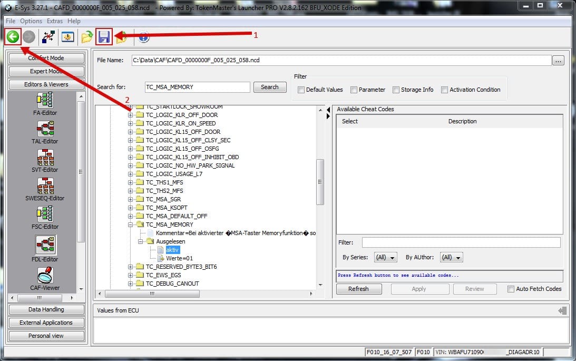Select the Kommentar tree entry
Viewport: 576px width, 361px height.
click(236, 233)
